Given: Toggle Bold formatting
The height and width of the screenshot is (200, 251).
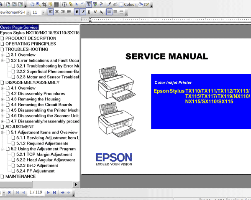Looking at the screenshot, I should click(77, 12).
